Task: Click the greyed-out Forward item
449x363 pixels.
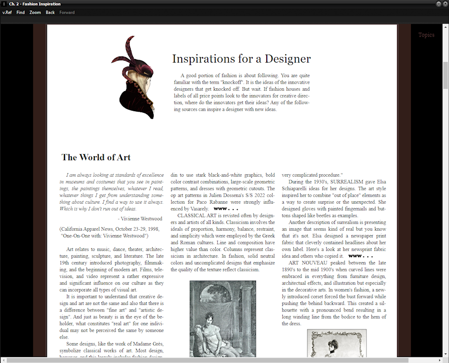Action: click(67, 13)
